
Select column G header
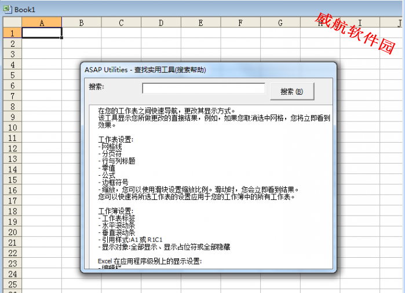coord(280,23)
